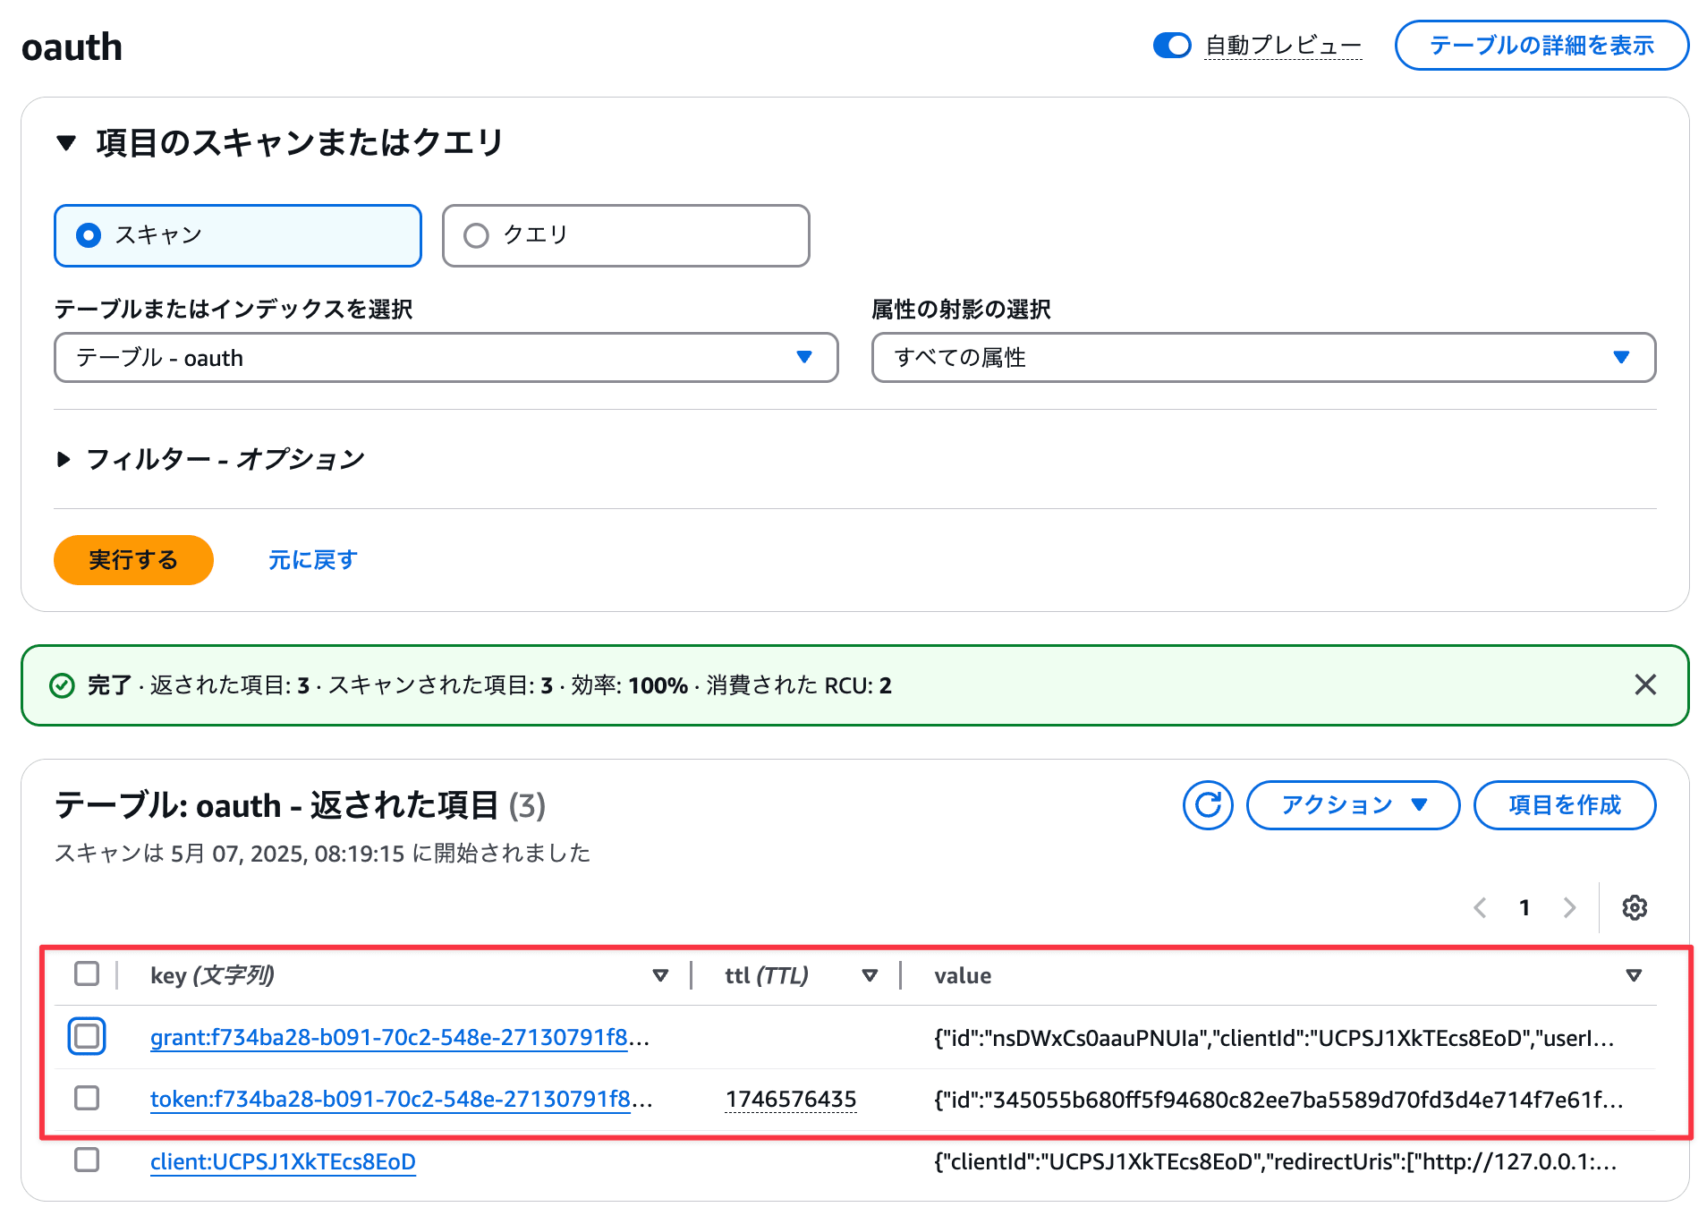Image resolution: width=1707 pixels, height=1224 pixels.
Task: Go to next results page
Action: [x=1569, y=907]
